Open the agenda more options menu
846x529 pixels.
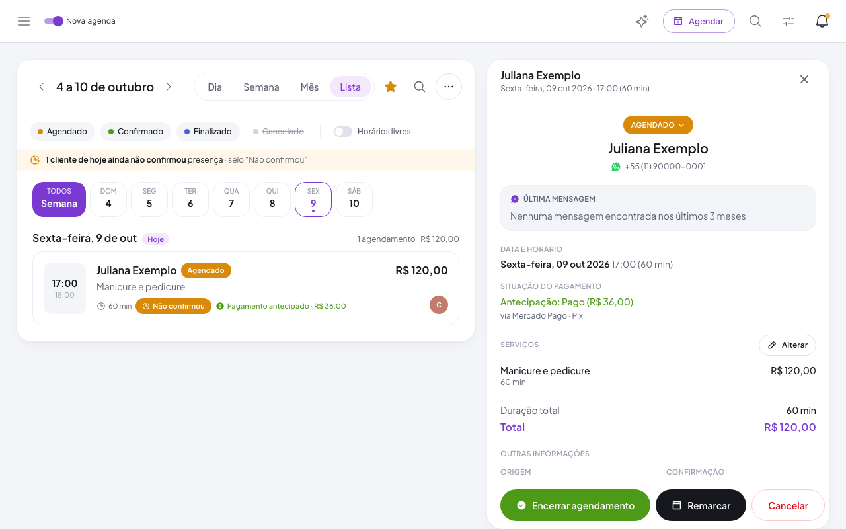coord(449,87)
